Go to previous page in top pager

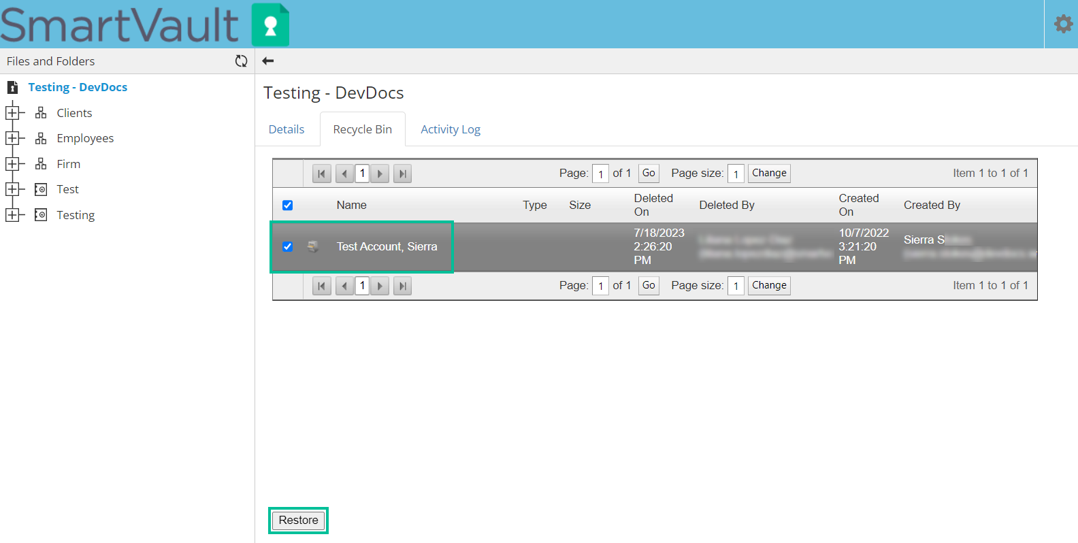tap(344, 174)
